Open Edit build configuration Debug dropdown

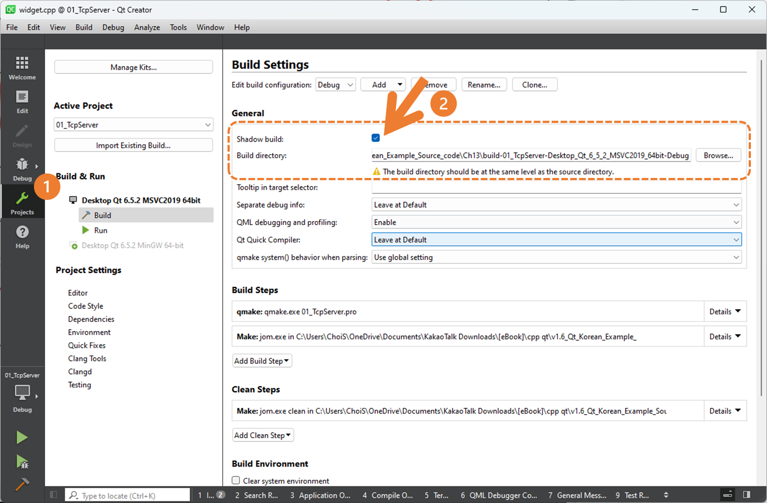[x=335, y=85]
